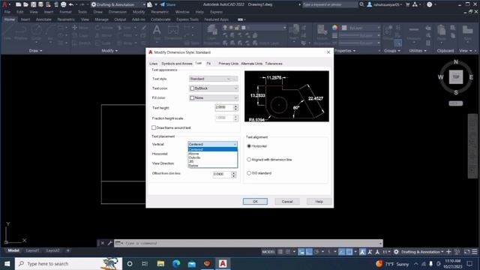
Task: Switch to Symbols and Arrows tab
Action: click(x=177, y=64)
